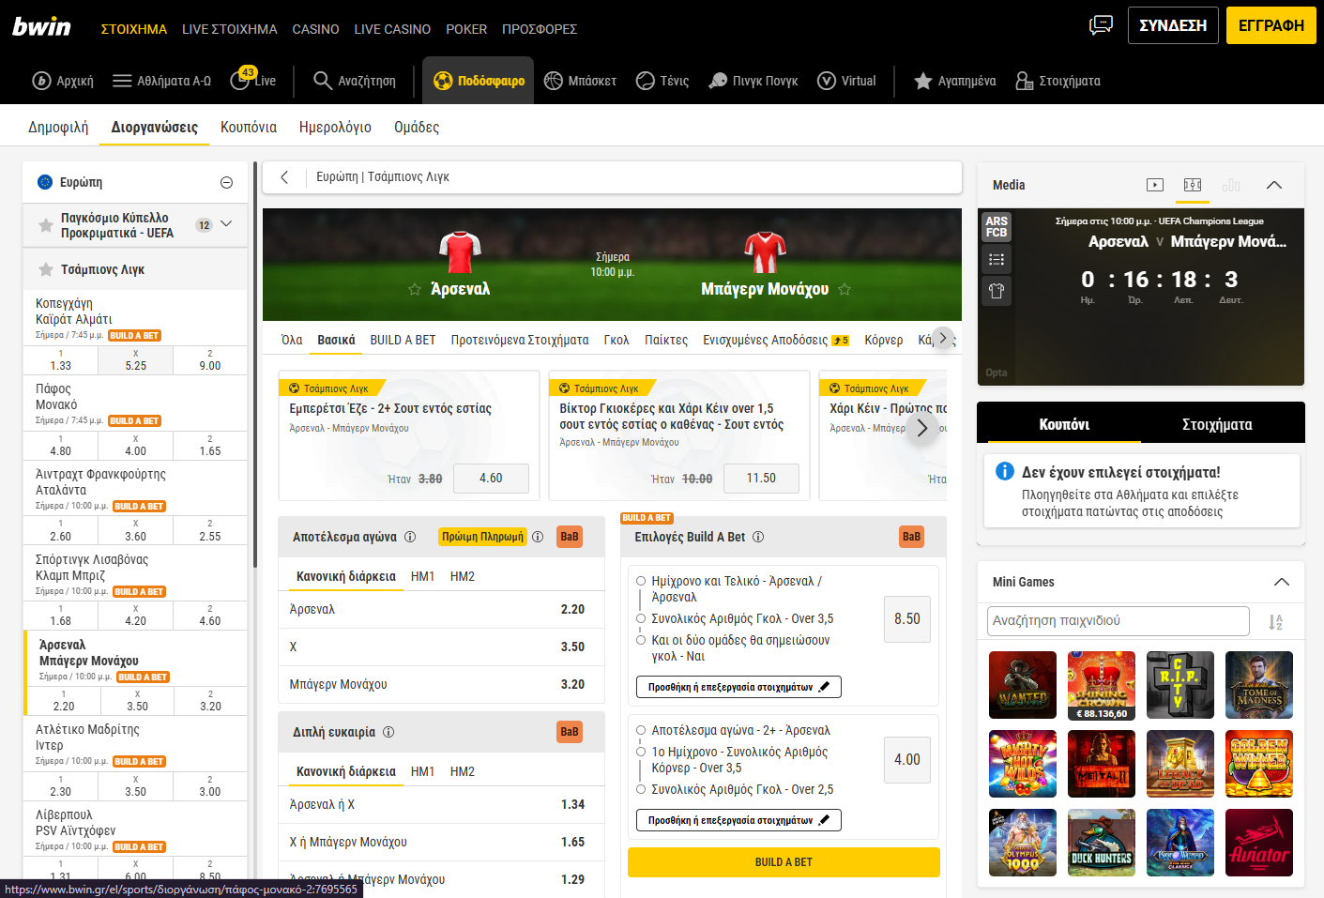The image size is (1324, 898).
Task: Open the search magnifier in the navigation bar
Action: (x=322, y=81)
